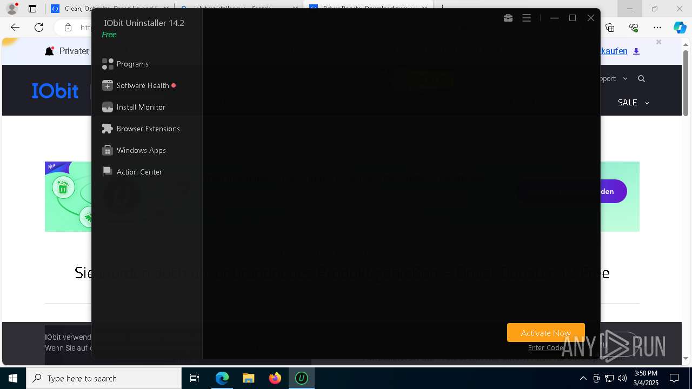Open Microsoft Edge from the taskbar
The height and width of the screenshot is (389, 692).
click(222, 378)
